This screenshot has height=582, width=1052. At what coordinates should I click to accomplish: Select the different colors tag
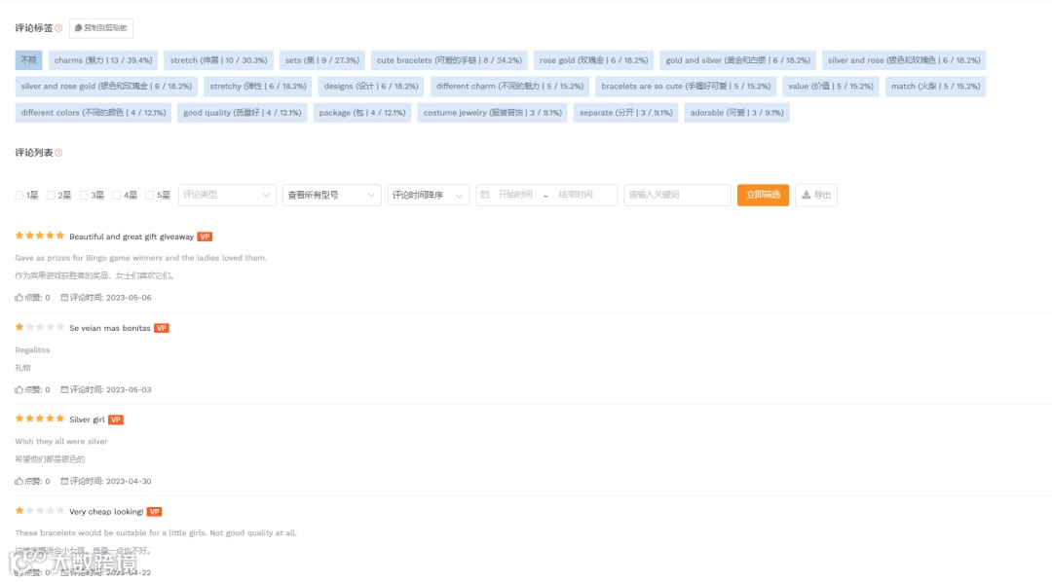tap(94, 113)
